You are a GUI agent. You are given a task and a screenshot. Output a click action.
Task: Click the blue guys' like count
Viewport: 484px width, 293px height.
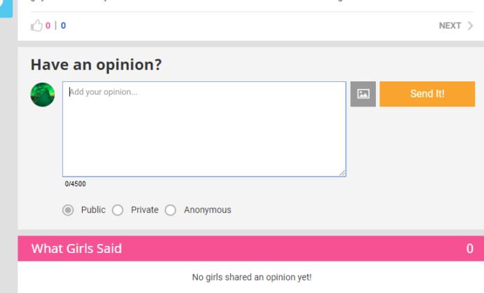[x=63, y=26]
